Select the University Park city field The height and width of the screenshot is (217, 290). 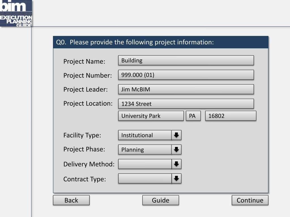click(151, 116)
